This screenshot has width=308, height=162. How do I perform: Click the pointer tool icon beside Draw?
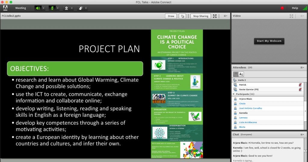tap(182, 16)
